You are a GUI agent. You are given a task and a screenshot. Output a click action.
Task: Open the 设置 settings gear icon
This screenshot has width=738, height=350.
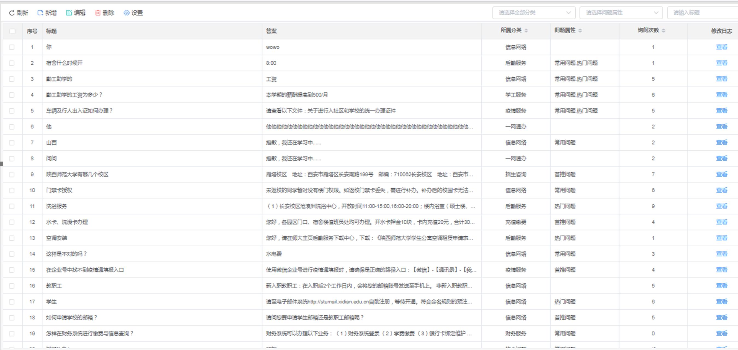click(126, 13)
